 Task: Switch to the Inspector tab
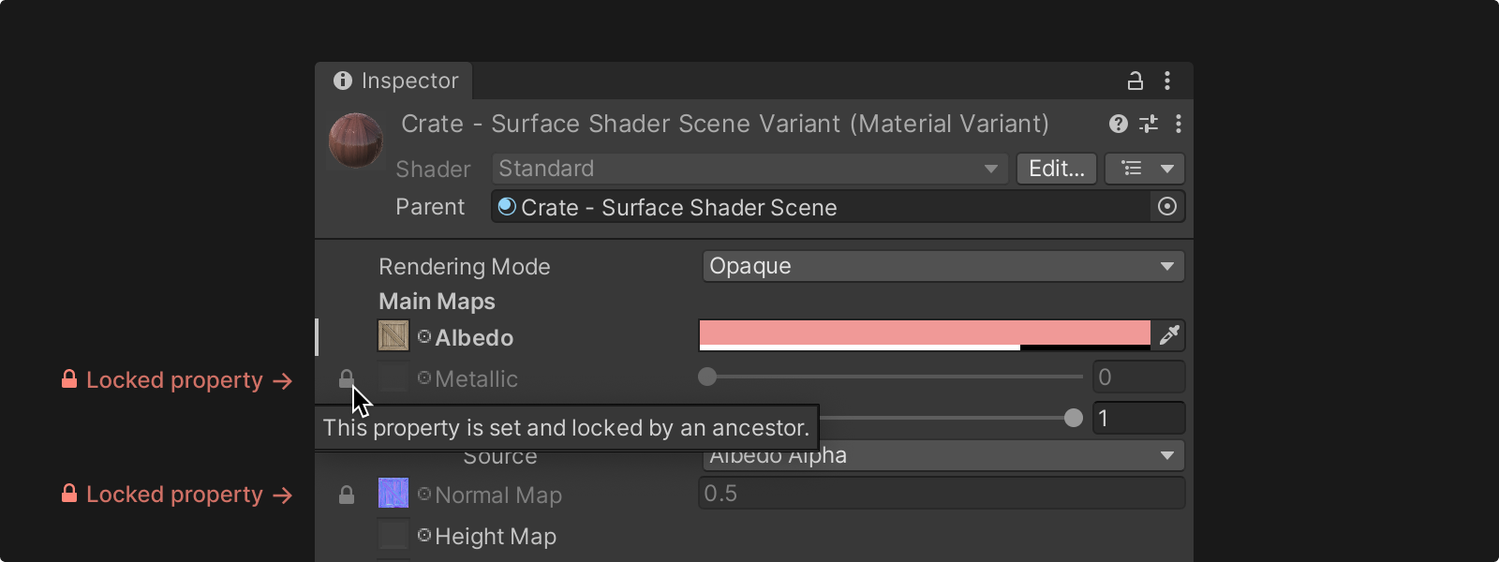click(395, 81)
